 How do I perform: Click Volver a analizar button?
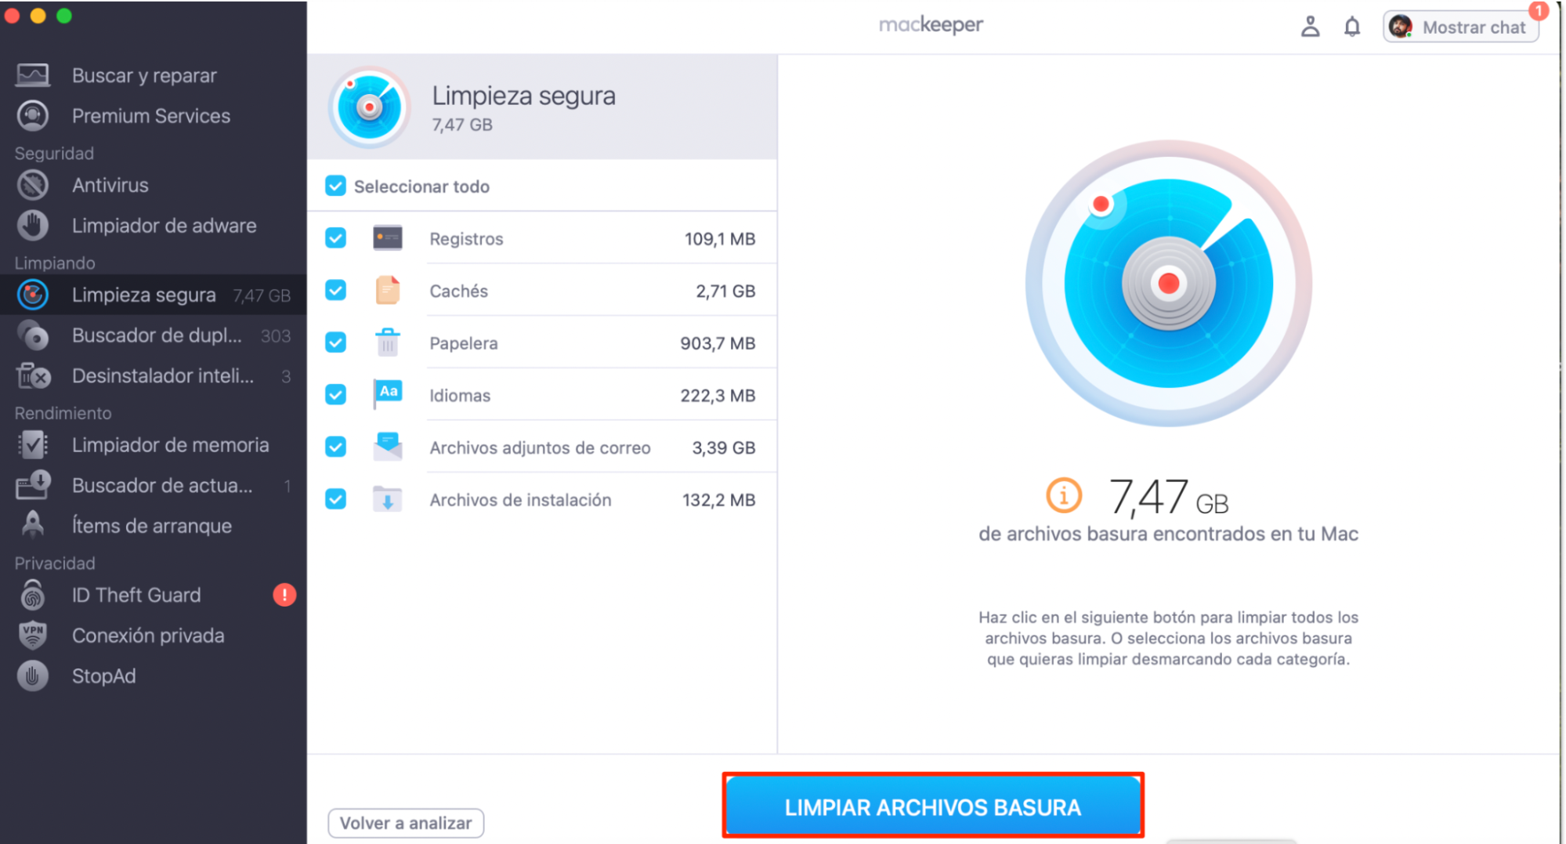406,823
